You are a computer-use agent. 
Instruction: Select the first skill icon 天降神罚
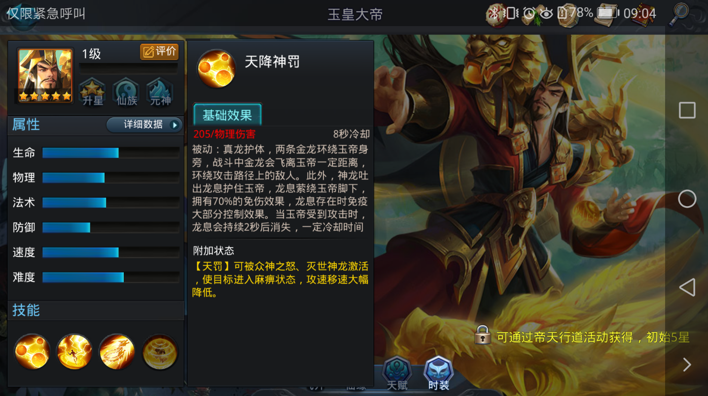32,352
